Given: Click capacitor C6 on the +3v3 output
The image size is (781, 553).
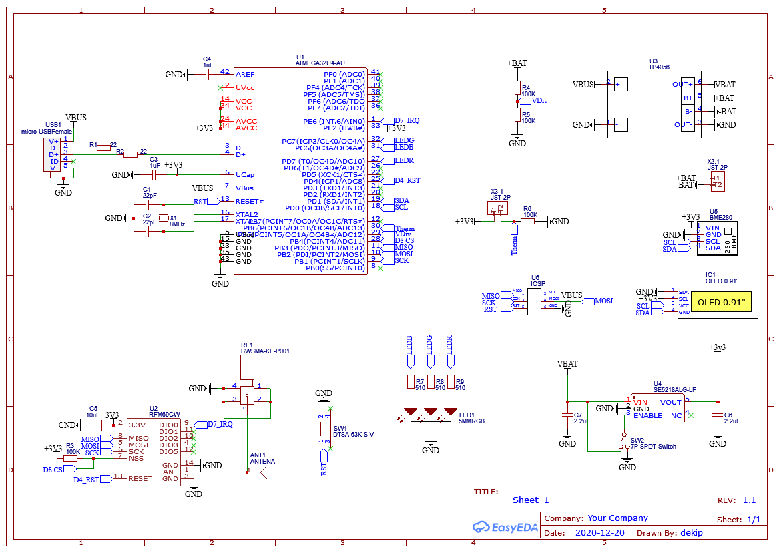Looking at the screenshot, I should click(717, 415).
